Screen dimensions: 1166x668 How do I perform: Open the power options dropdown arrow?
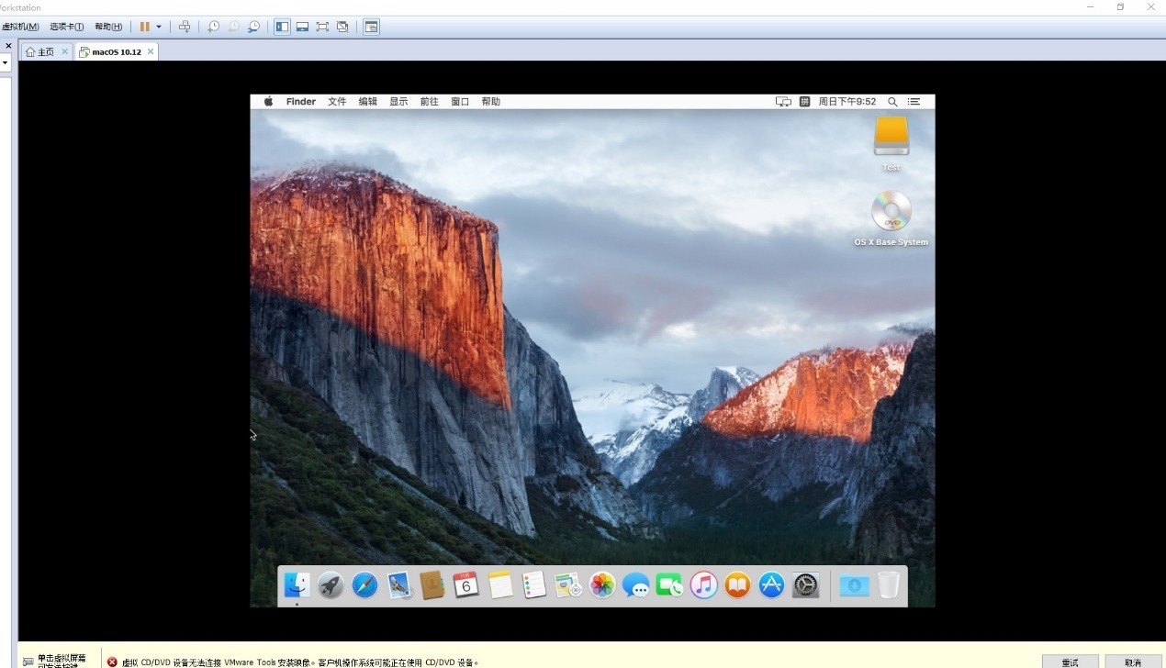click(x=159, y=27)
